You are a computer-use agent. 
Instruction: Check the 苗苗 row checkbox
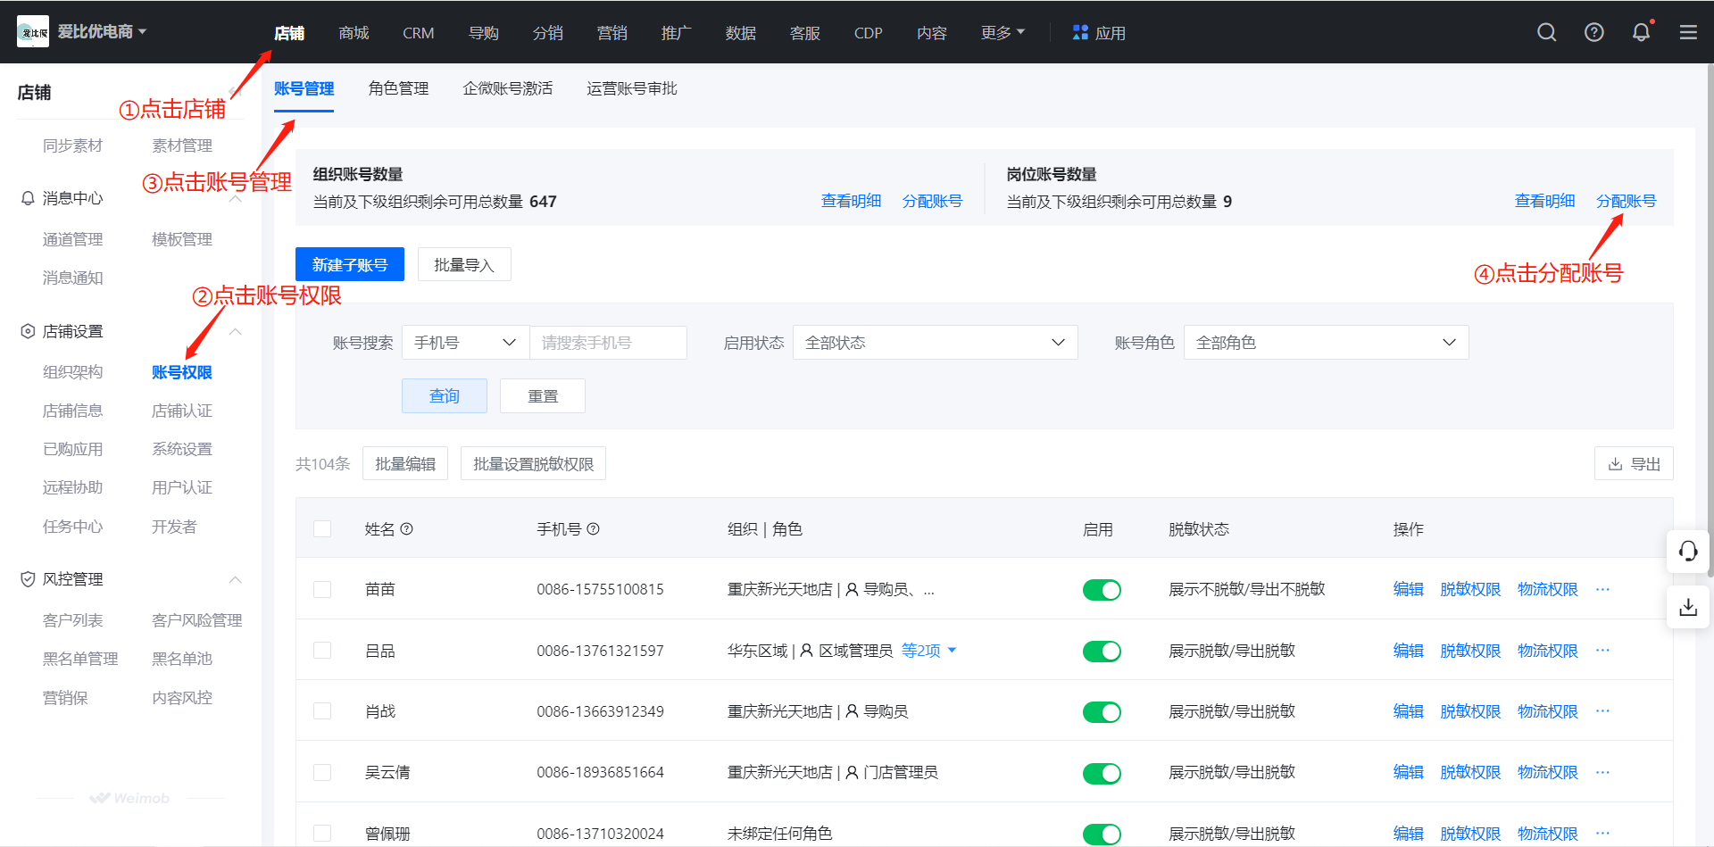tap(322, 590)
